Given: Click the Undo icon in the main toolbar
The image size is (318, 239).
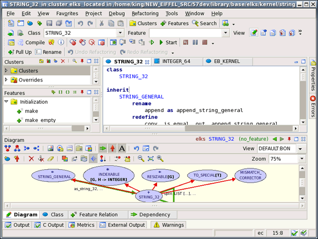Looking at the screenshot, I should click(x=80, y=23).
